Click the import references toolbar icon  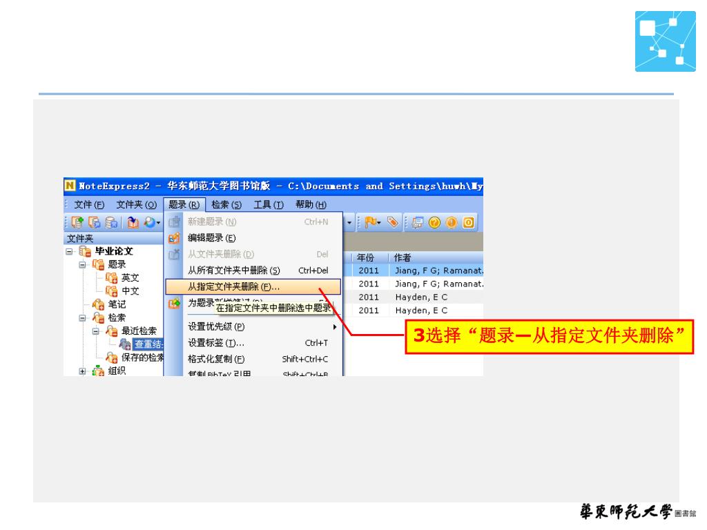133,222
